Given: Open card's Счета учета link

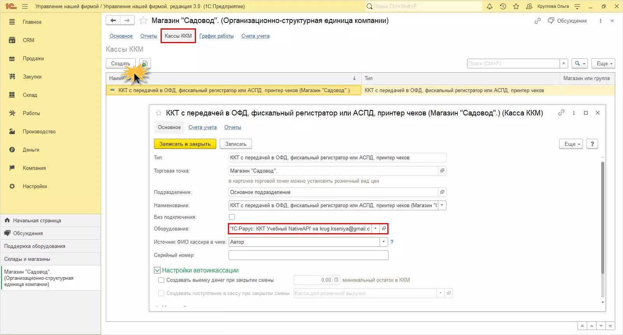Looking at the screenshot, I should coord(203,127).
